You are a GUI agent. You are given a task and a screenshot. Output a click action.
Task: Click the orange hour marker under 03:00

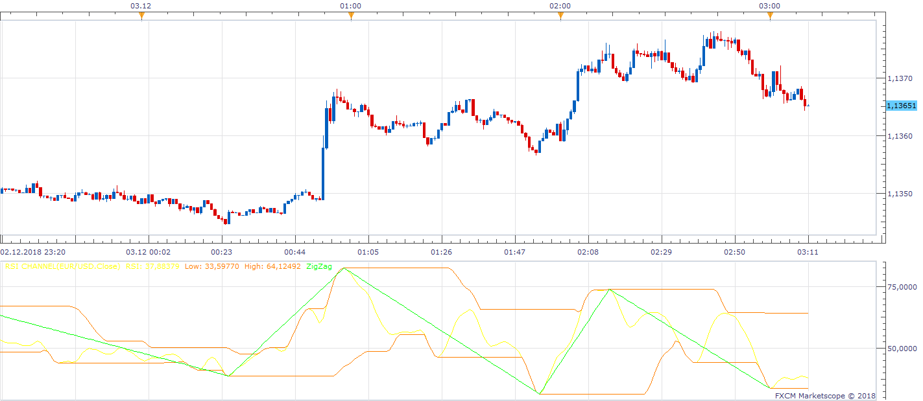coord(770,16)
